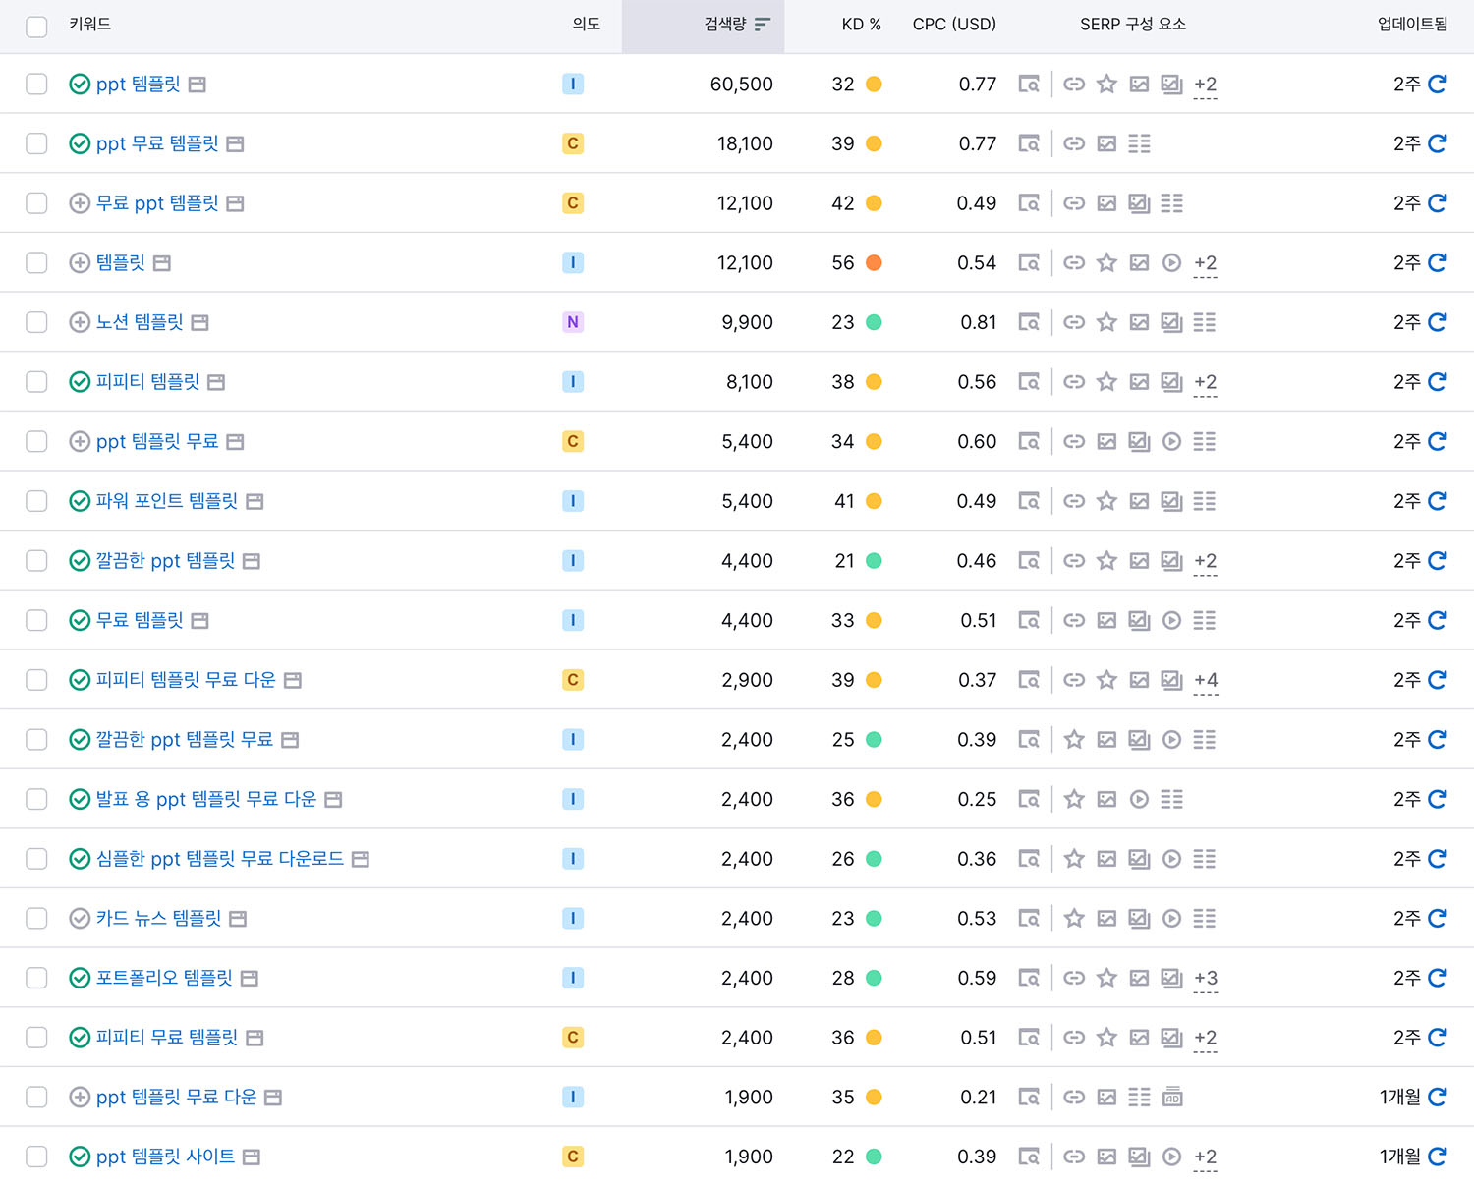Click orange KD dot in '템플릿' row
Viewport: 1474px width, 1185px height.
874,263
